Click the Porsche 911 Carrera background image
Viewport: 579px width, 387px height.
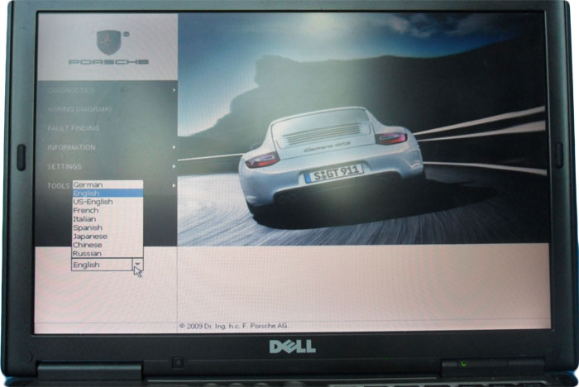pos(362,129)
